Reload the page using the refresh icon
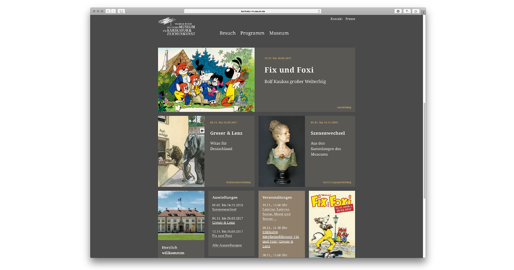The height and width of the screenshot is (270, 514). click(x=319, y=11)
